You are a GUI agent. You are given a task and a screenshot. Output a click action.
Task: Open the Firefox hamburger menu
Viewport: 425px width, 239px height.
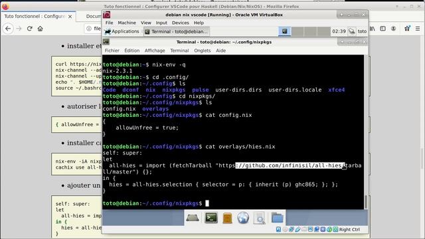tap(418, 29)
